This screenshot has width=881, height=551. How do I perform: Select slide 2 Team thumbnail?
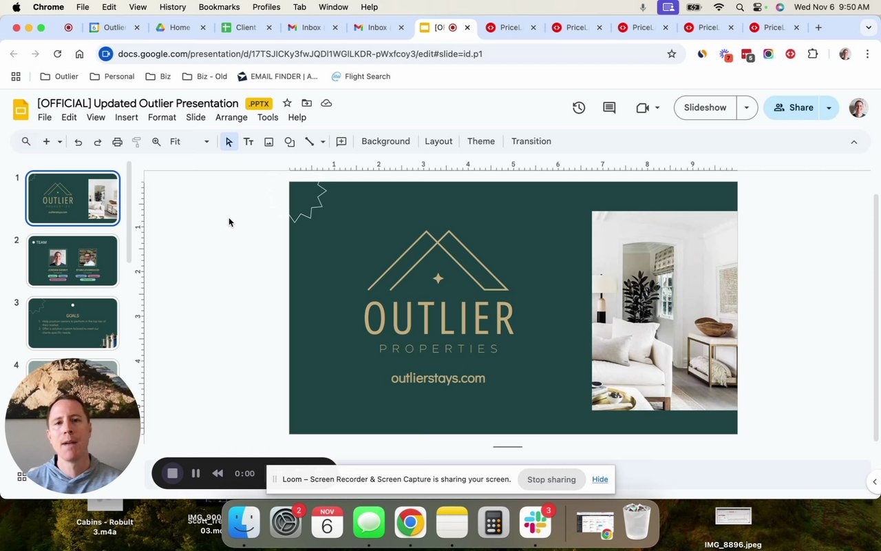[72, 260]
